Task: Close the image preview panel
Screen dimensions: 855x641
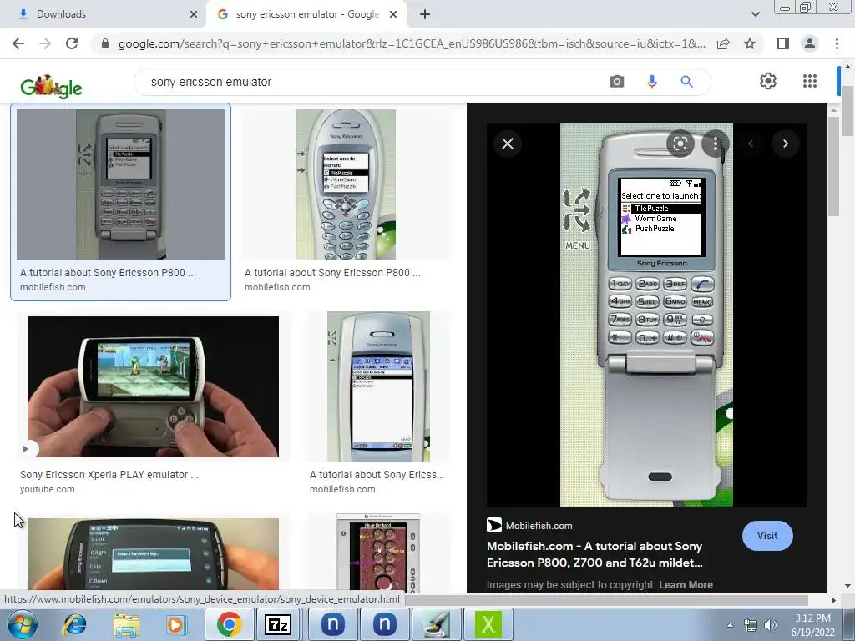Action: click(508, 144)
